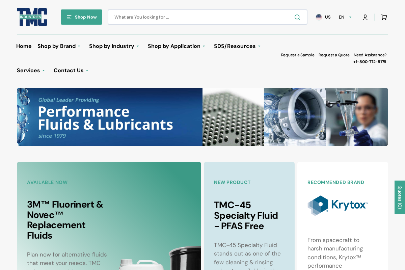This screenshot has height=270, width=405.
Task: Open the Quotes (0) side tab
Action: click(x=400, y=197)
